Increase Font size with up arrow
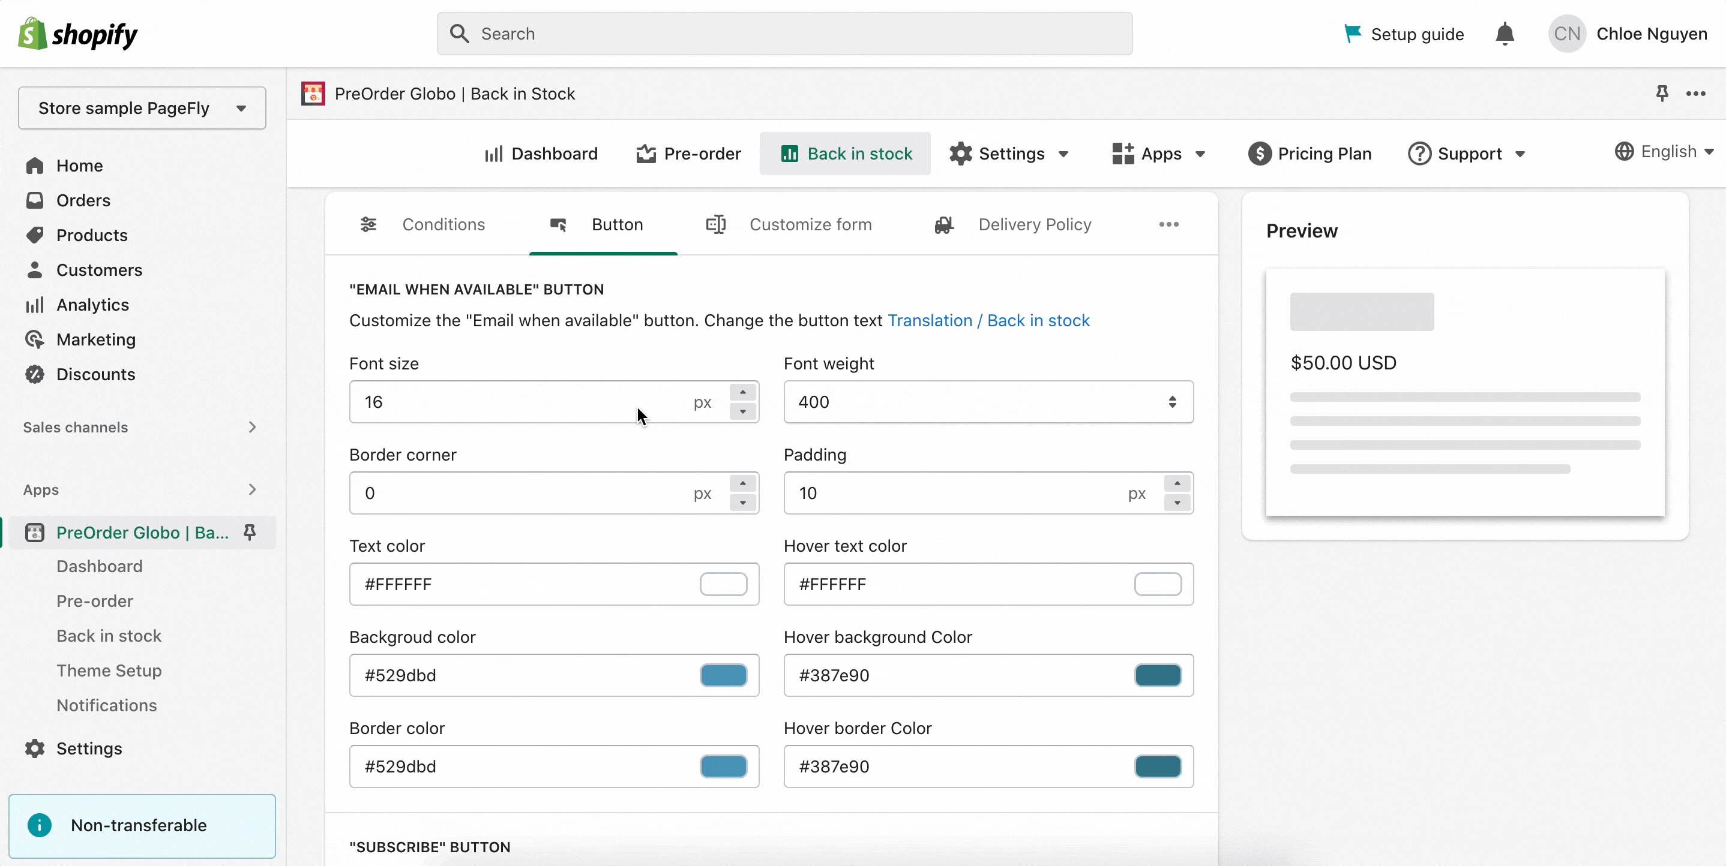The height and width of the screenshot is (866, 1726). tap(742, 392)
